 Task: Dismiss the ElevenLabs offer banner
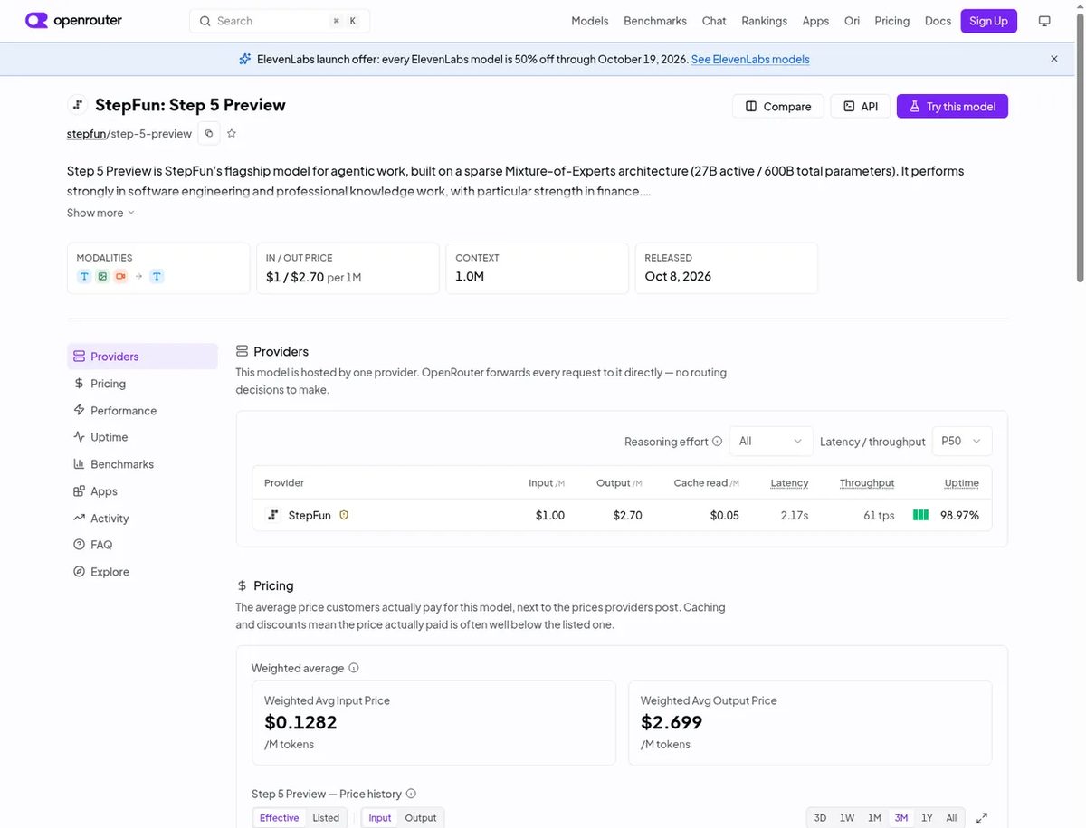1054,59
